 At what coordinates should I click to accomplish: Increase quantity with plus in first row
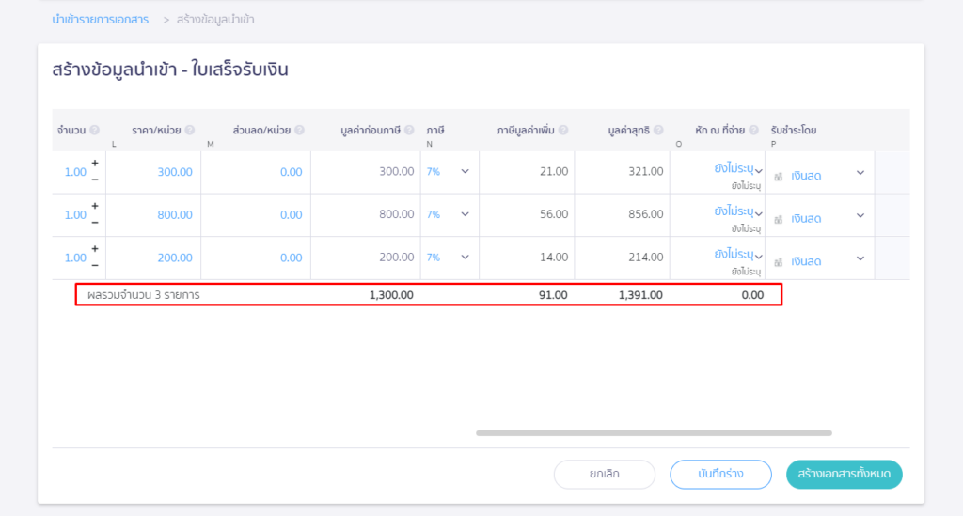coord(95,164)
